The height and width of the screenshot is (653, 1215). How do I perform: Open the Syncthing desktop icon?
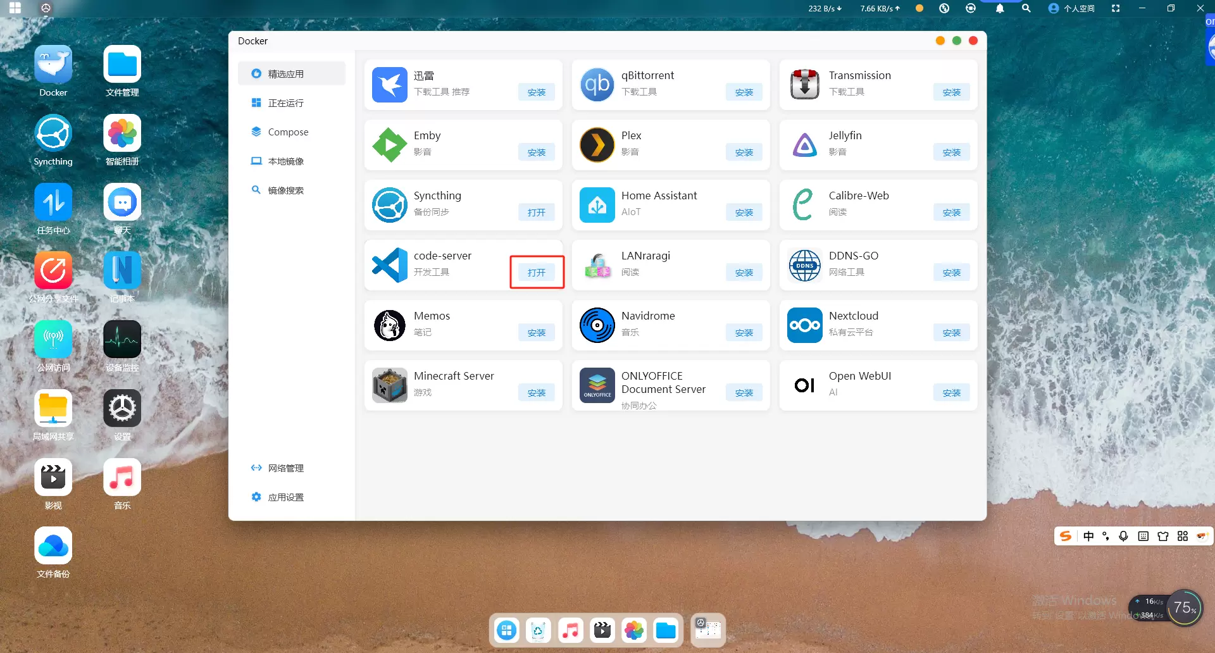[53, 134]
